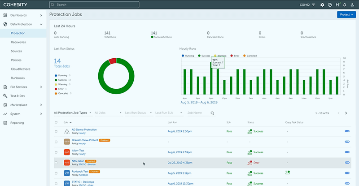Open Policies in the sidebar

tap(16, 60)
